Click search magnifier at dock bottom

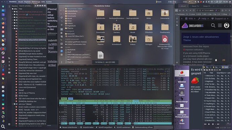(3, 126)
